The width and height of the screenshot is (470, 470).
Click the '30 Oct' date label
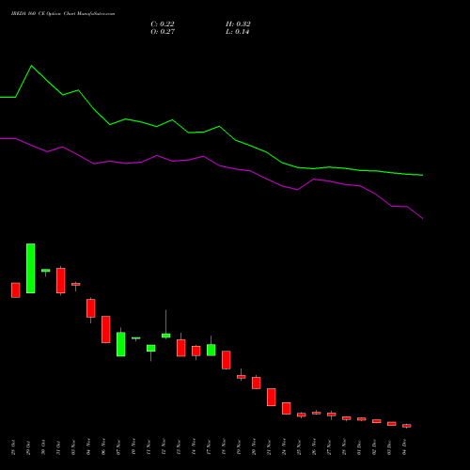pos(43,447)
